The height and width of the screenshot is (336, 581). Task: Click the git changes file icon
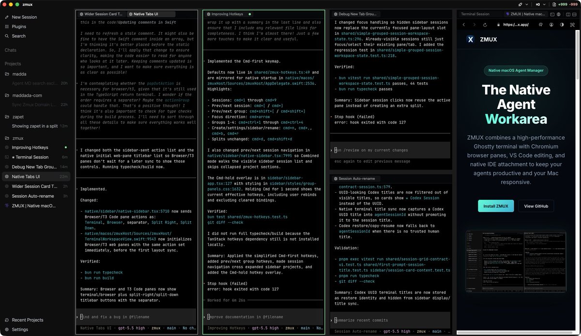[554, 4]
